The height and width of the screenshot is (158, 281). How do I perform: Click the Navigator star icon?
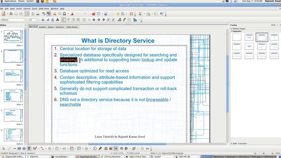(x=118, y=14)
